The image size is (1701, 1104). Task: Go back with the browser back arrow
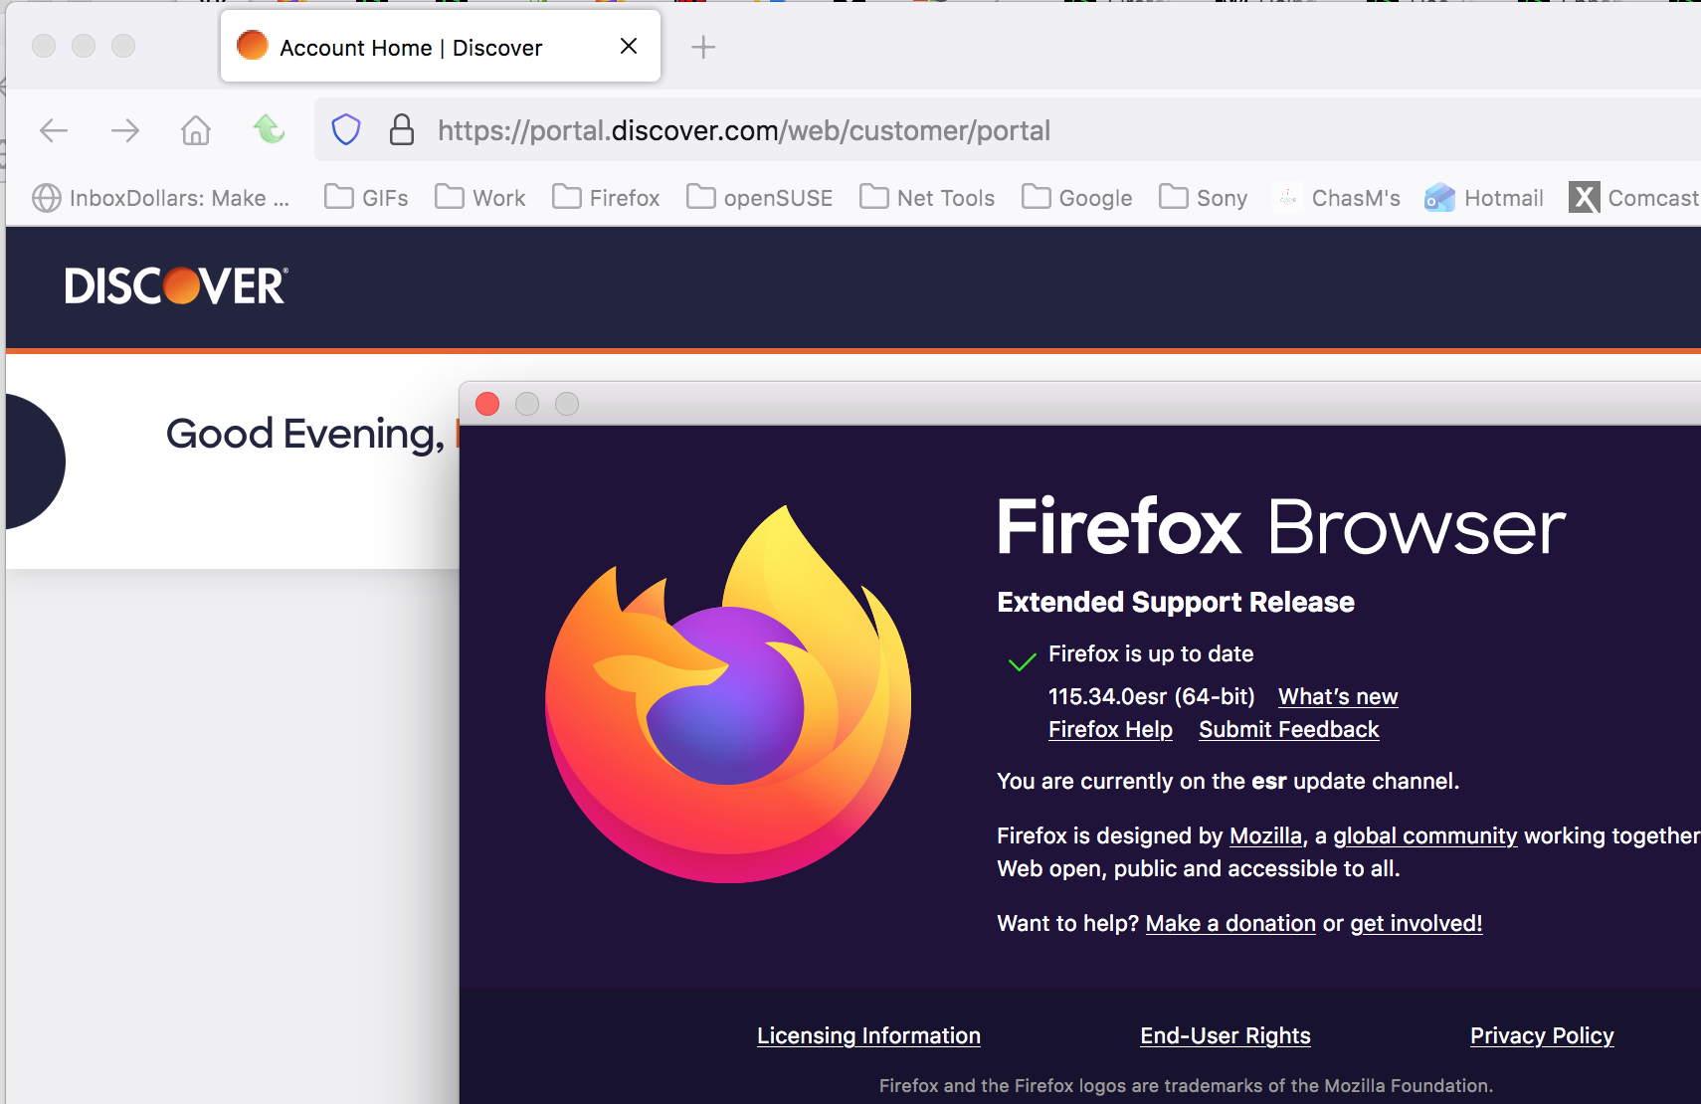click(54, 130)
